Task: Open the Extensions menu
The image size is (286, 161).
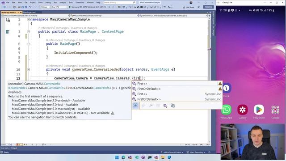Action: [x=80, y=3]
